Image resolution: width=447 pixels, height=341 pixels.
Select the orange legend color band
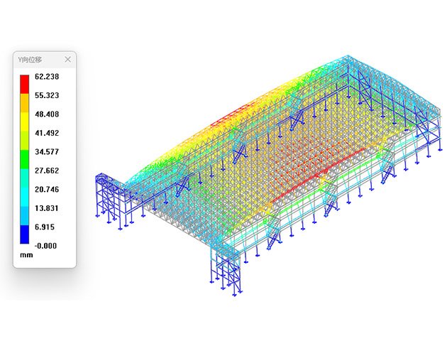(x=25, y=102)
